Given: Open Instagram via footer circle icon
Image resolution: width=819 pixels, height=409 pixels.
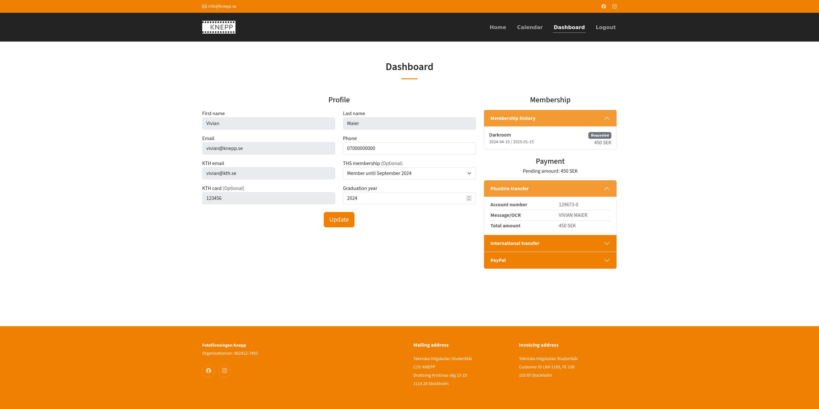Looking at the screenshot, I should (x=225, y=371).
